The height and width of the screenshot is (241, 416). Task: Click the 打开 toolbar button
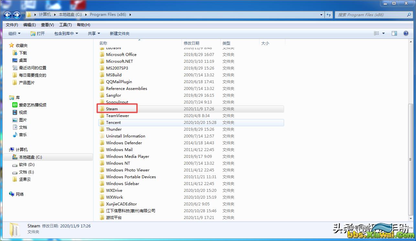tap(38, 33)
